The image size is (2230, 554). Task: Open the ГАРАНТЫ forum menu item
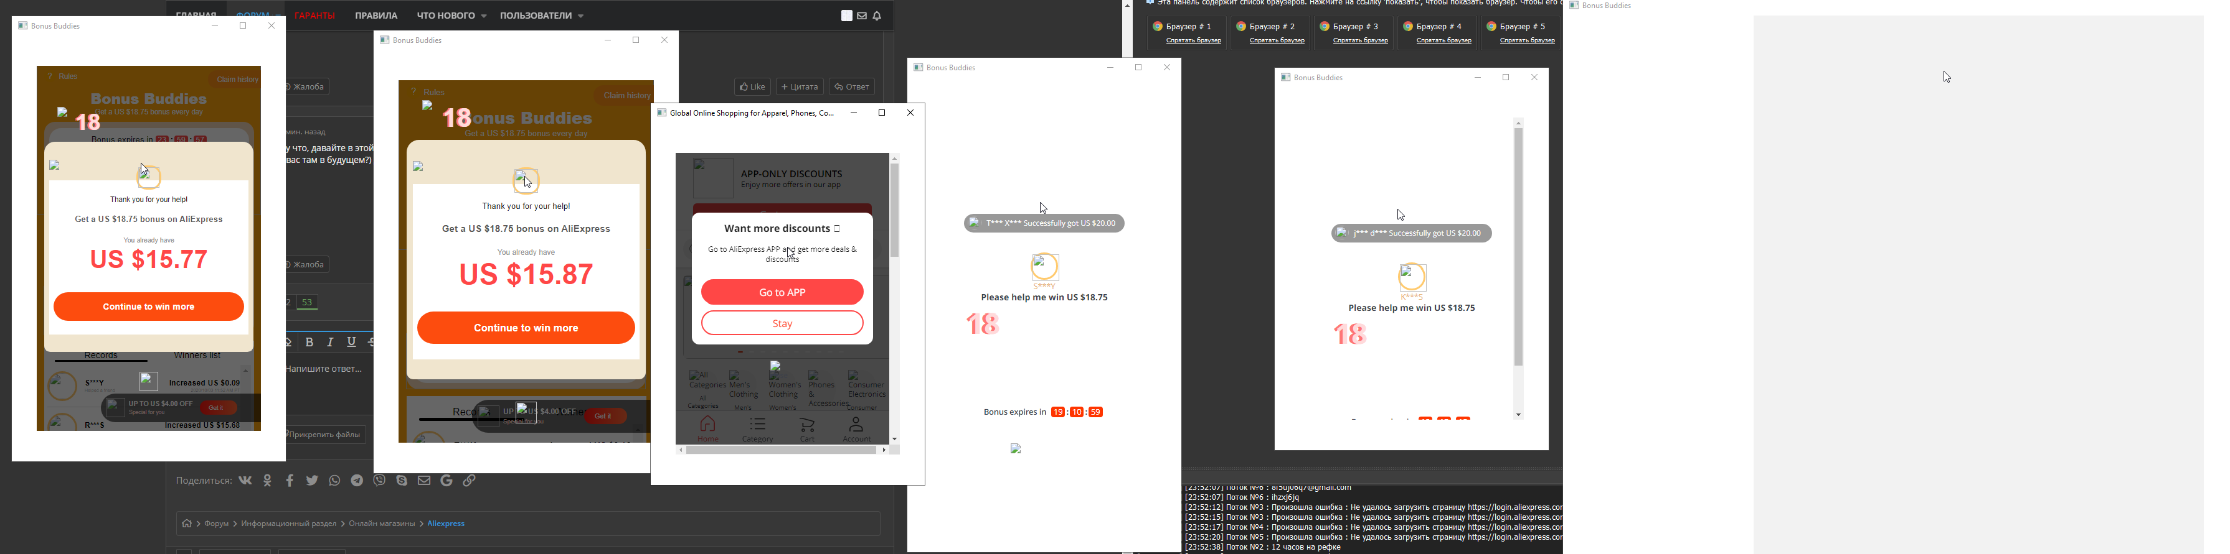[x=315, y=16]
